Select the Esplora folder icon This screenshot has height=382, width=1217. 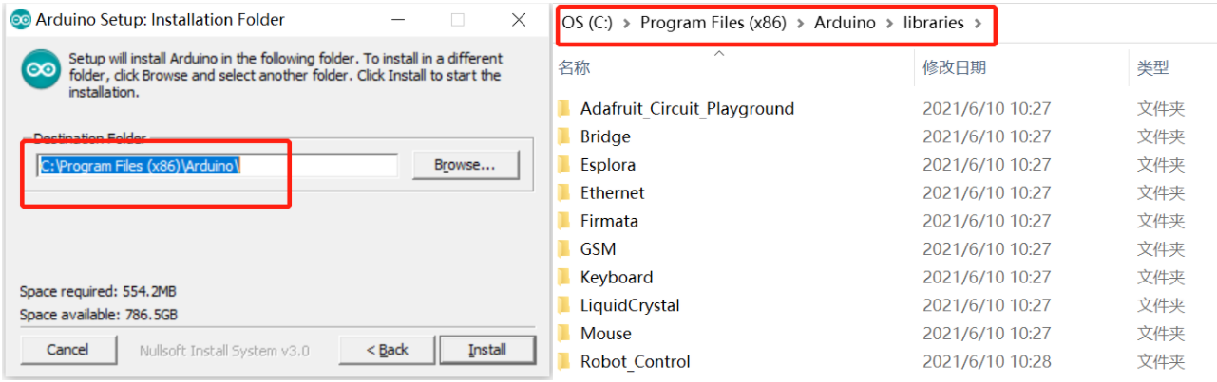coord(563,164)
